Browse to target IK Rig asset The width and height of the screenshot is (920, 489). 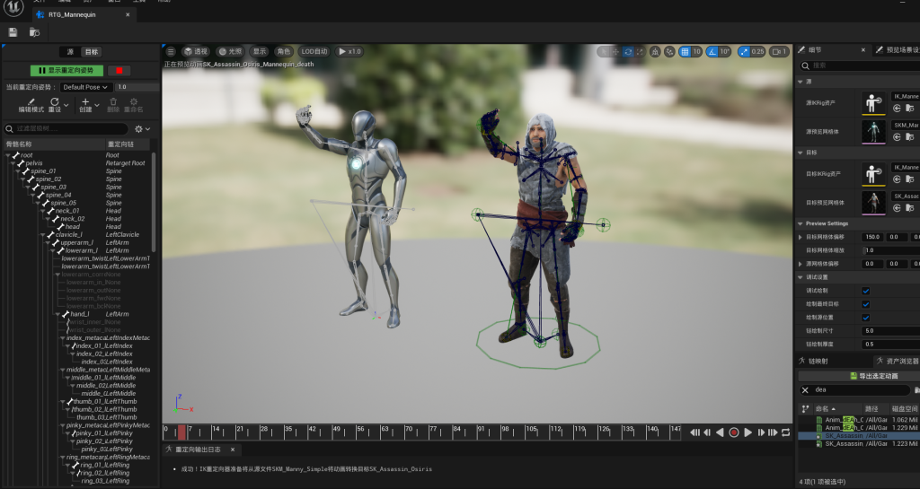tap(909, 179)
